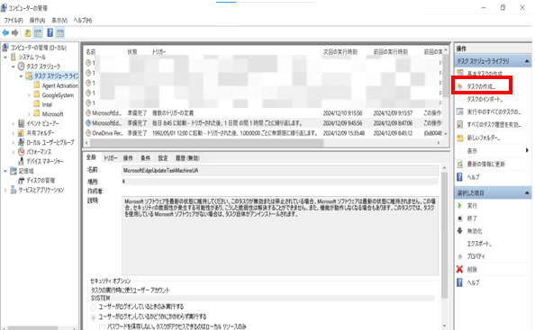Expand the Microsoft folder arrow
Image resolution: width=535 pixels, height=330 pixels.
tap(29, 114)
